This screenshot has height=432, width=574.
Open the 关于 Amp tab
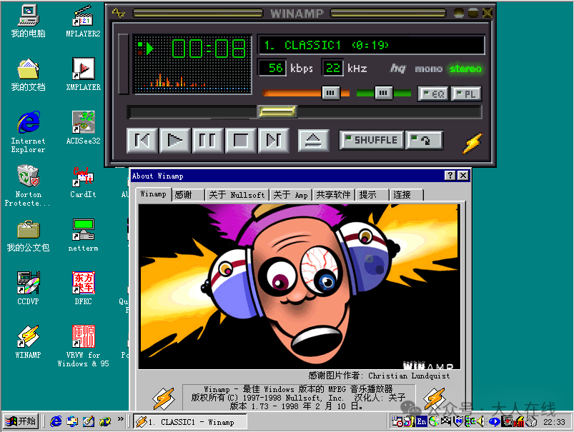coord(291,195)
